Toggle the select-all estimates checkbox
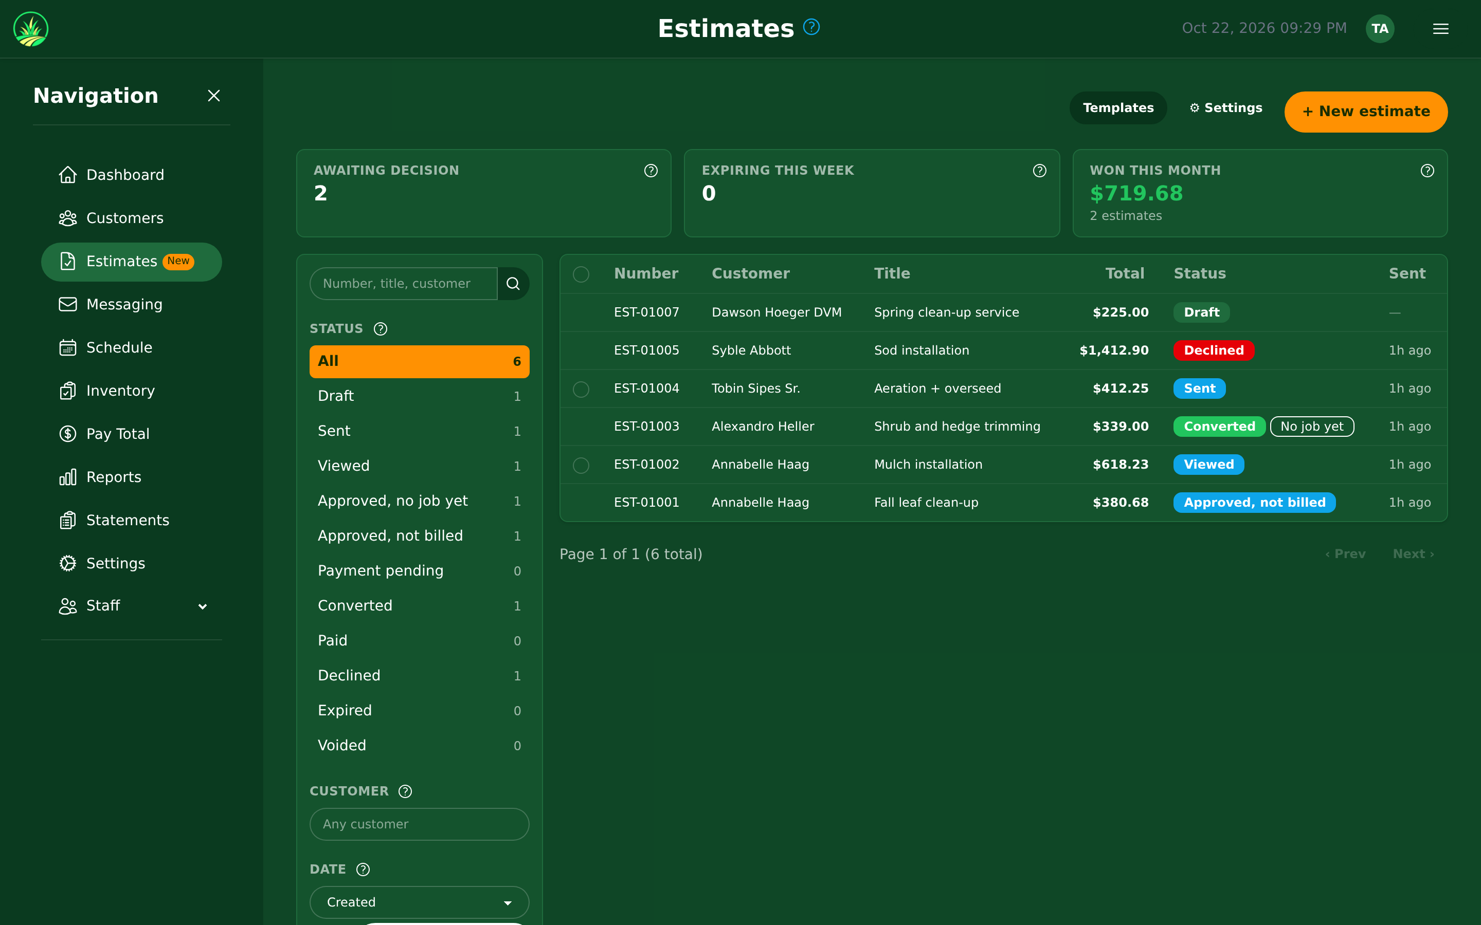Screen dimensions: 1481x925 pos(581,274)
